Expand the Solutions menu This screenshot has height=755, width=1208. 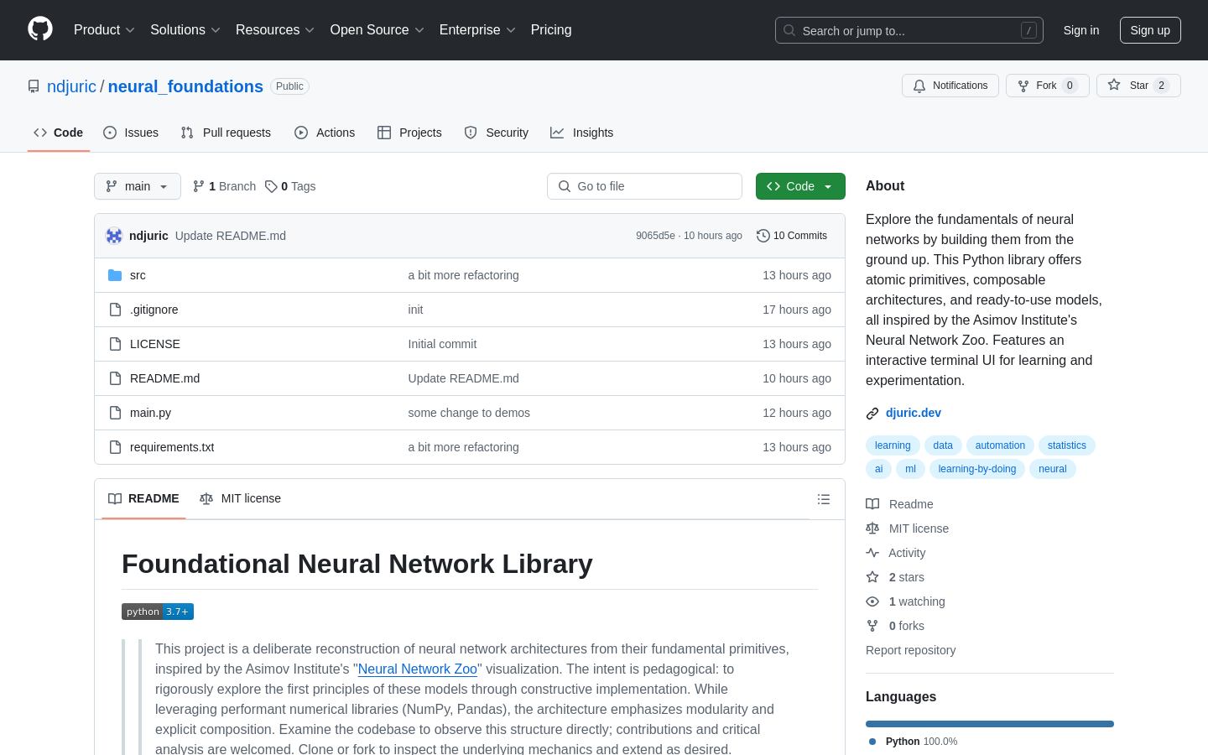(x=185, y=30)
